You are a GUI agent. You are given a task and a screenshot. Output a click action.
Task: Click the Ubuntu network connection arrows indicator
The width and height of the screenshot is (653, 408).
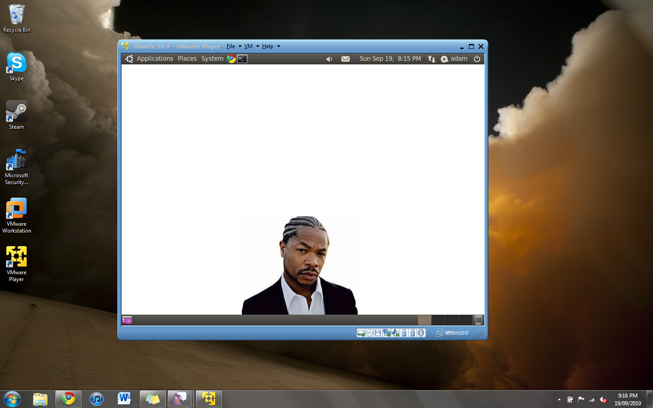(432, 59)
